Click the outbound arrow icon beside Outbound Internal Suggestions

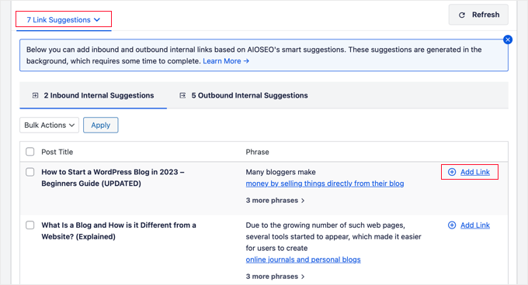[182, 95]
